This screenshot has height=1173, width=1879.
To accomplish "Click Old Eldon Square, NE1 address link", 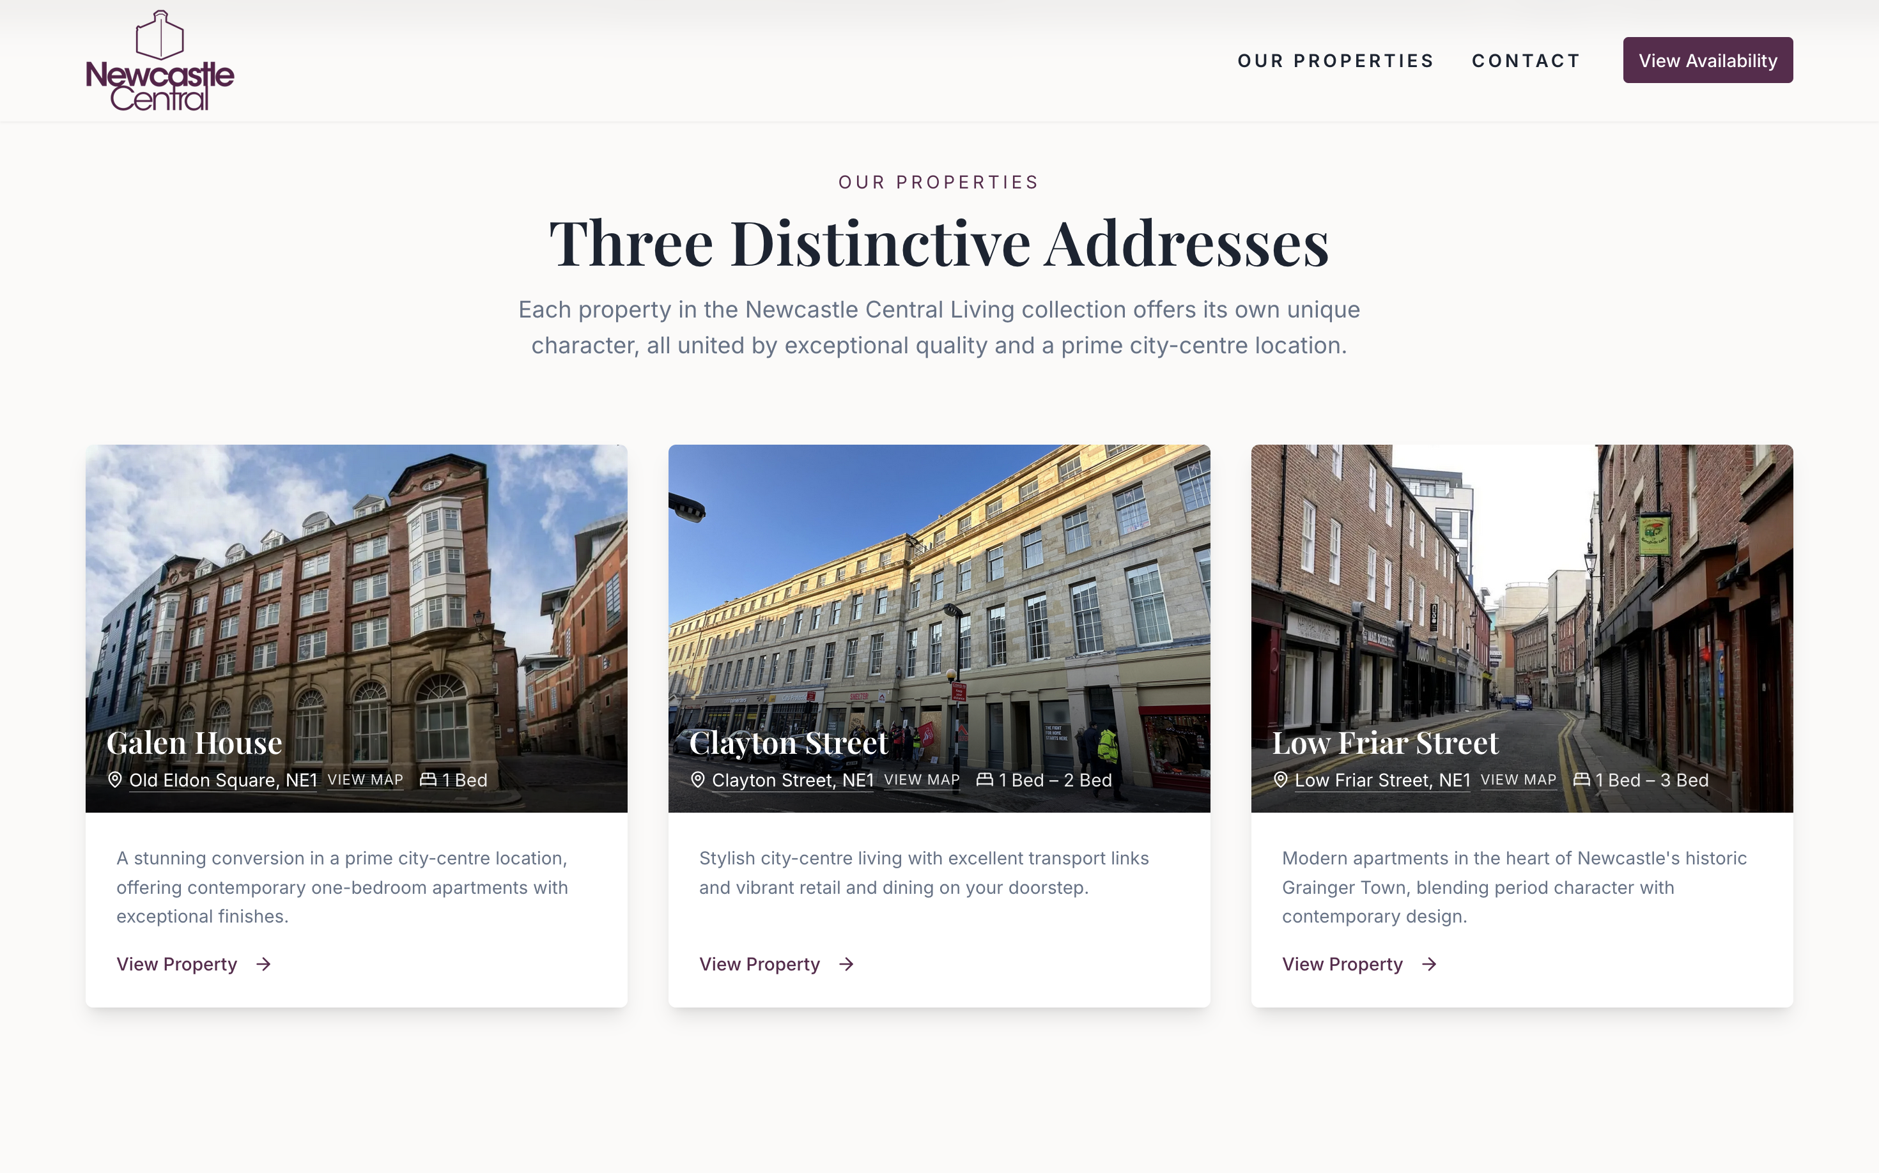I will pos(224,781).
